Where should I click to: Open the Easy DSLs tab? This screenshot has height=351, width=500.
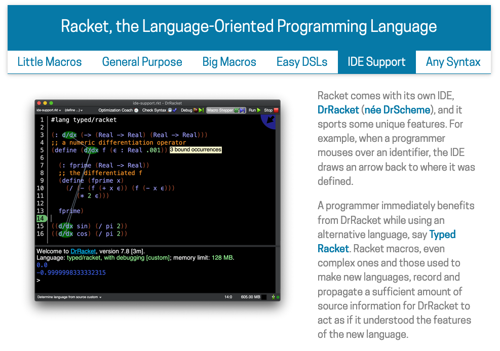click(x=302, y=62)
